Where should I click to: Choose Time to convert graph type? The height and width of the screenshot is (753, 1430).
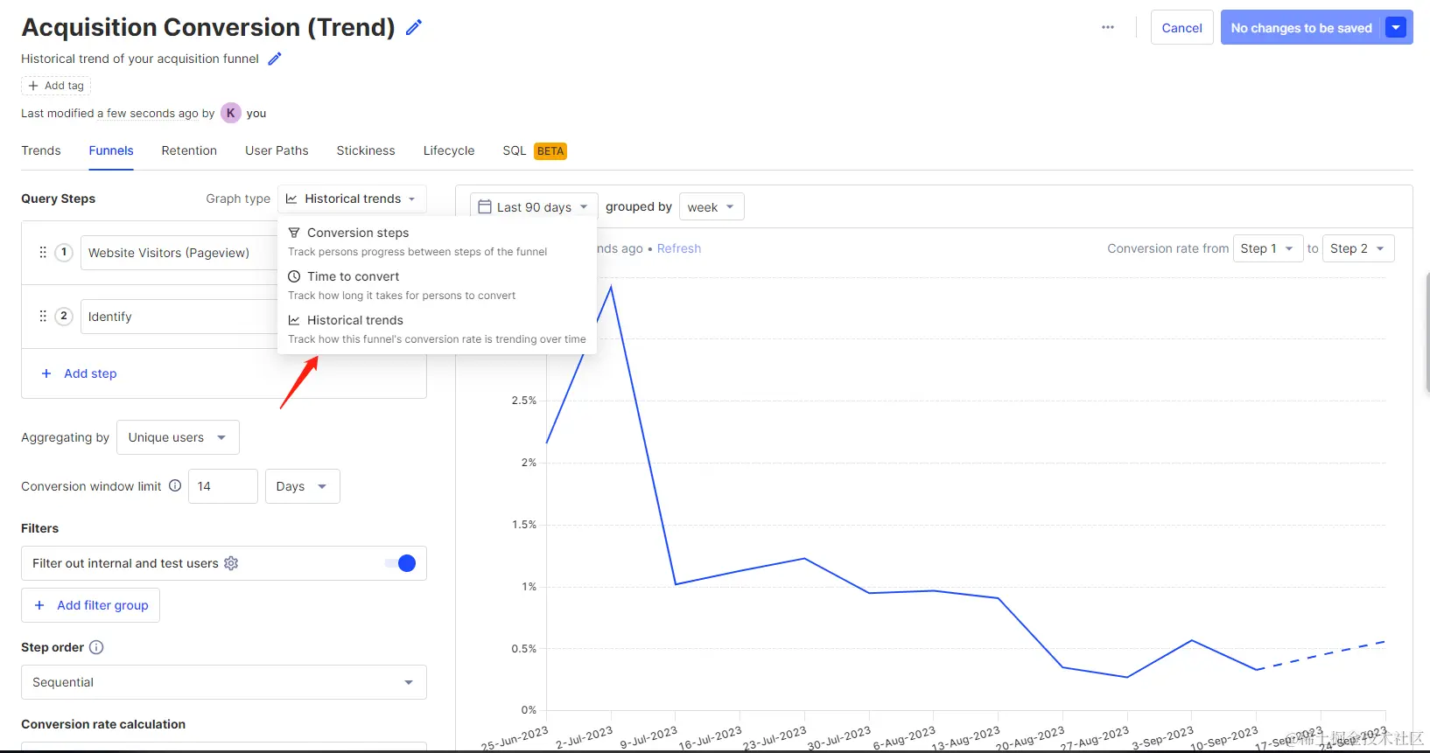437,285
